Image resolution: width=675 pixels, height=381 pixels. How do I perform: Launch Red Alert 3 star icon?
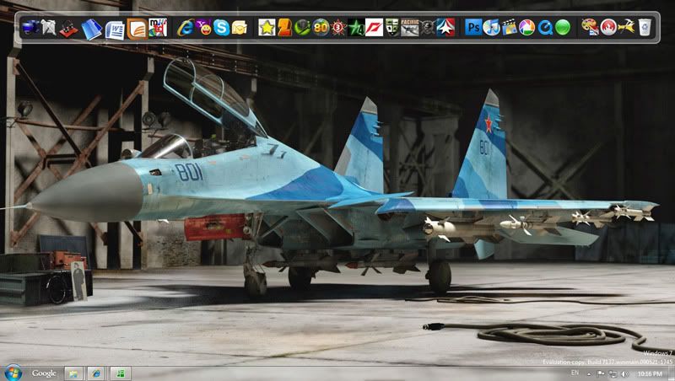click(338, 28)
